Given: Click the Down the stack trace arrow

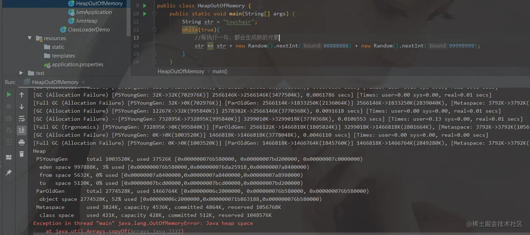Looking at the screenshot, I should click(22, 106).
